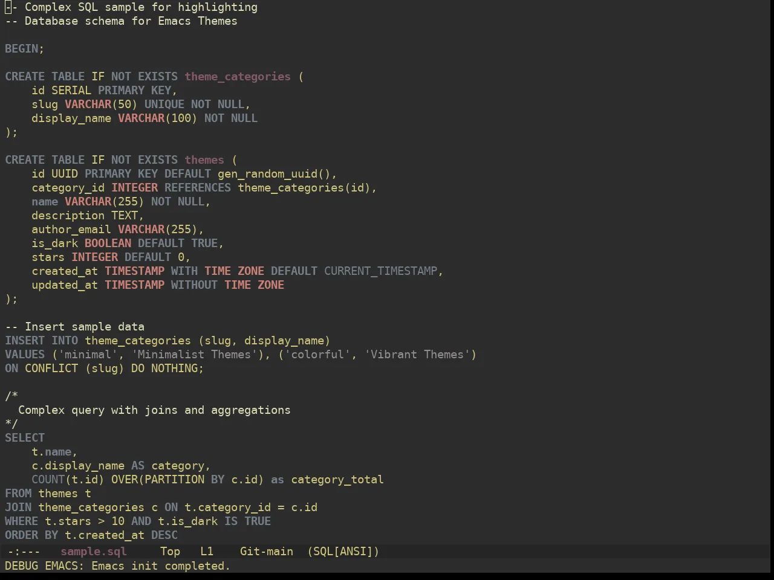Click the Top position indicator in mode line
Image resolution: width=774 pixels, height=580 pixels.
pos(170,552)
